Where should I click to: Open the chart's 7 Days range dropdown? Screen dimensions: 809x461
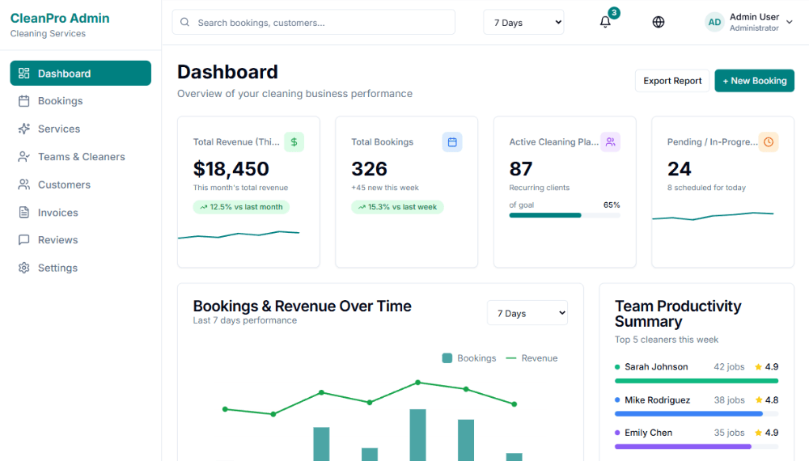tap(527, 313)
